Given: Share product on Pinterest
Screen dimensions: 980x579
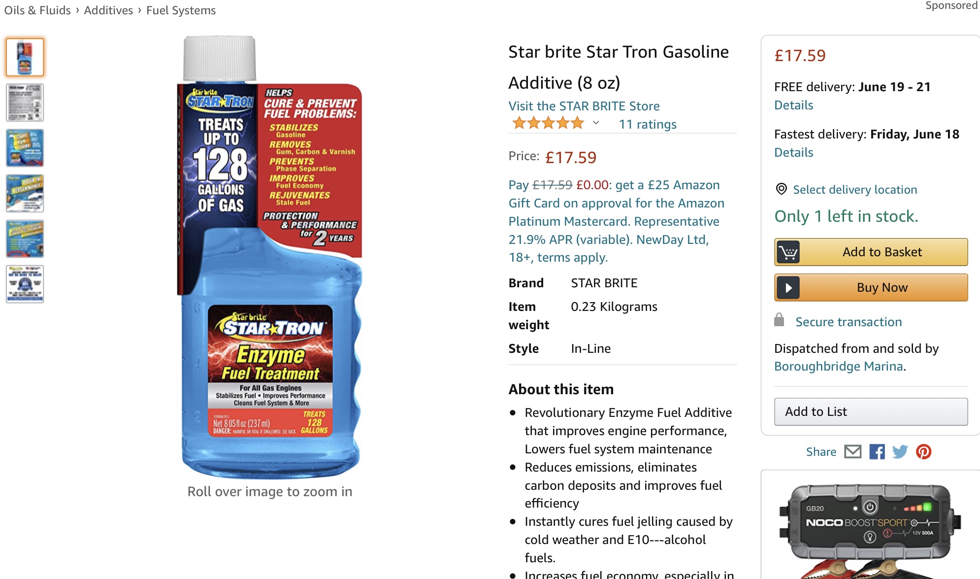Looking at the screenshot, I should [x=923, y=451].
